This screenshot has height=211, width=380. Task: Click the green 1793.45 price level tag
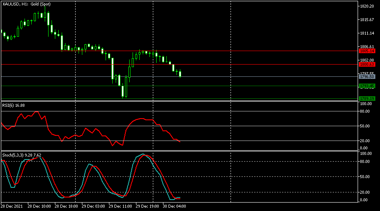click(x=367, y=86)
